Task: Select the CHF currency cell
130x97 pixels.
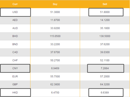Action: click(15, 60)
